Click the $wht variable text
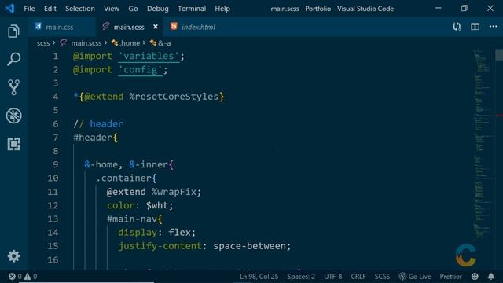This screenshot has height=283, width=503. [x=156, y=205]
